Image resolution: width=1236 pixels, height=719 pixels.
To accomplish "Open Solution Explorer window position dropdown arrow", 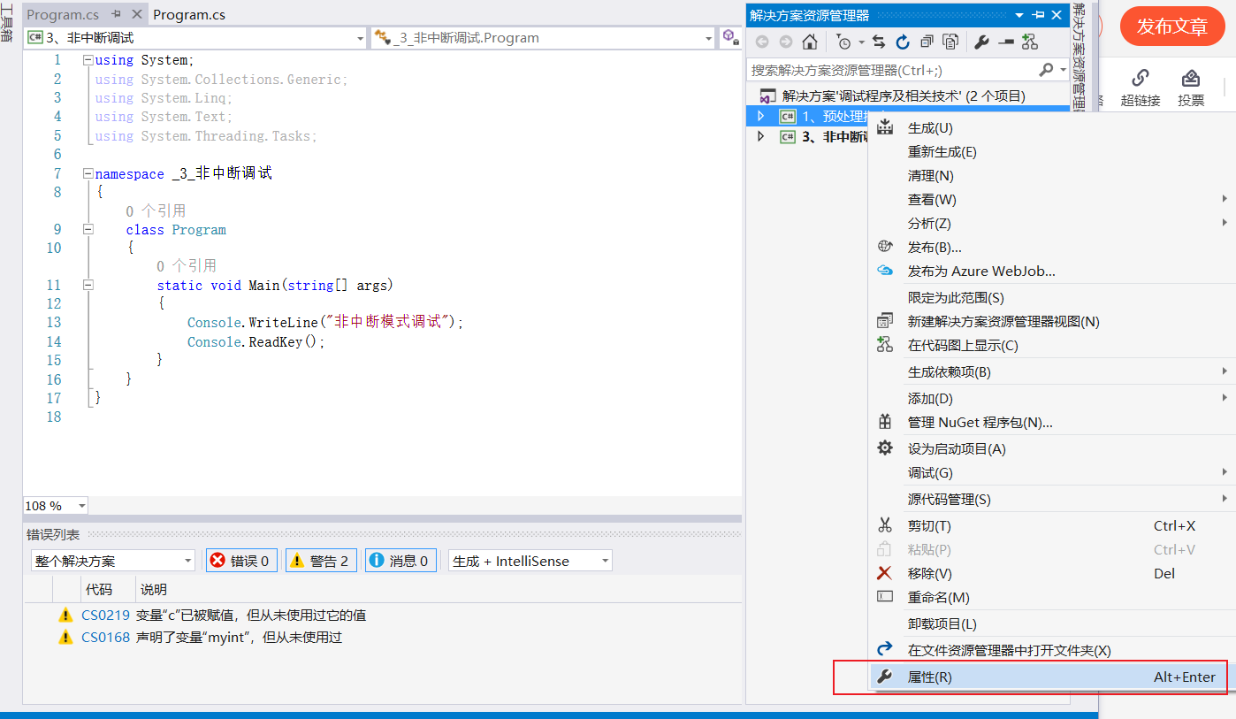I will 1019,15.
